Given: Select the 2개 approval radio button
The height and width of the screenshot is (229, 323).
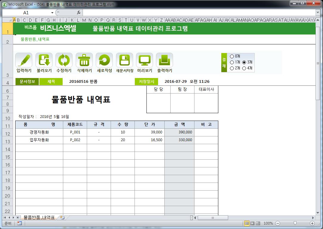Looking at the screenshot, I should (232, 68).
